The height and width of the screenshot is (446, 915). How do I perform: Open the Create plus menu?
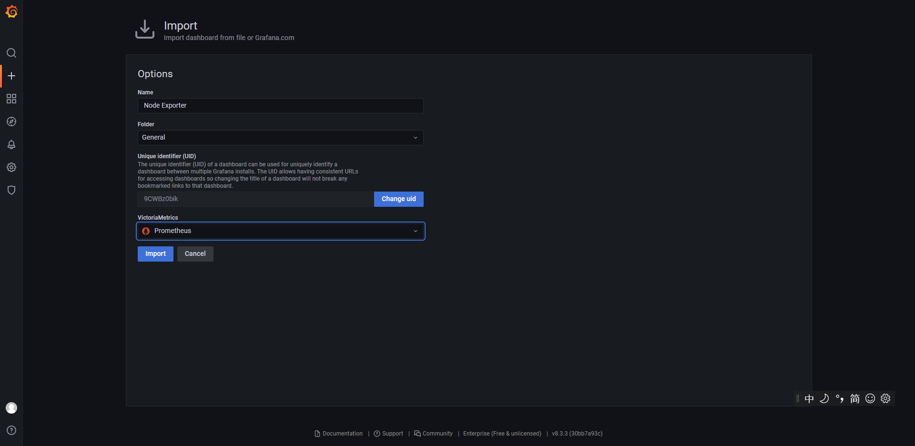(x=11, y=76)
